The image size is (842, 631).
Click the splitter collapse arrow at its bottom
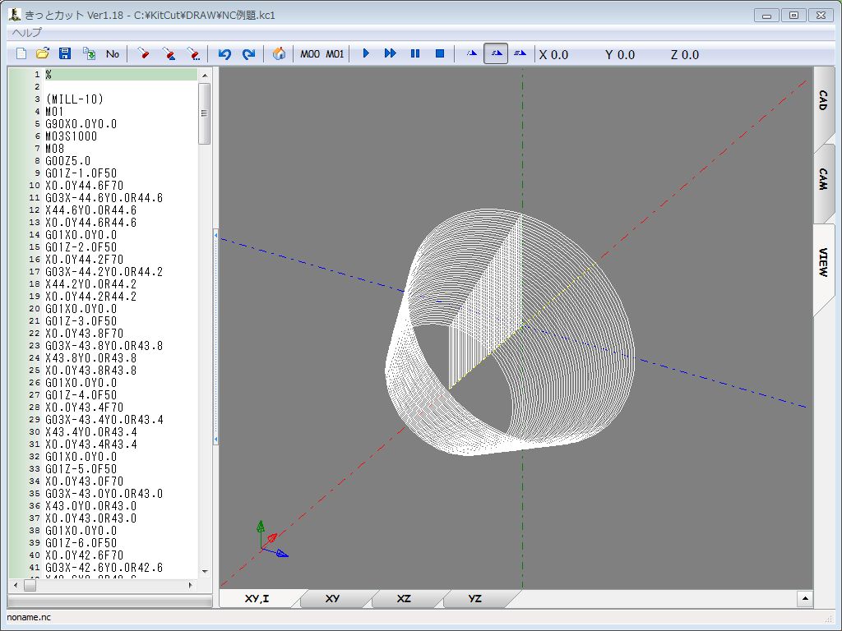tap(216, 439)
